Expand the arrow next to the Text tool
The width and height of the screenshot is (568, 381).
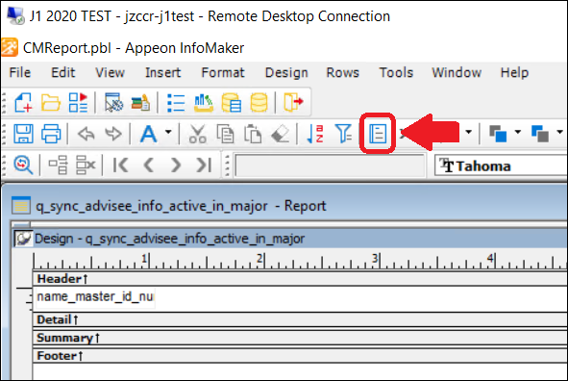tap(168, 132)
